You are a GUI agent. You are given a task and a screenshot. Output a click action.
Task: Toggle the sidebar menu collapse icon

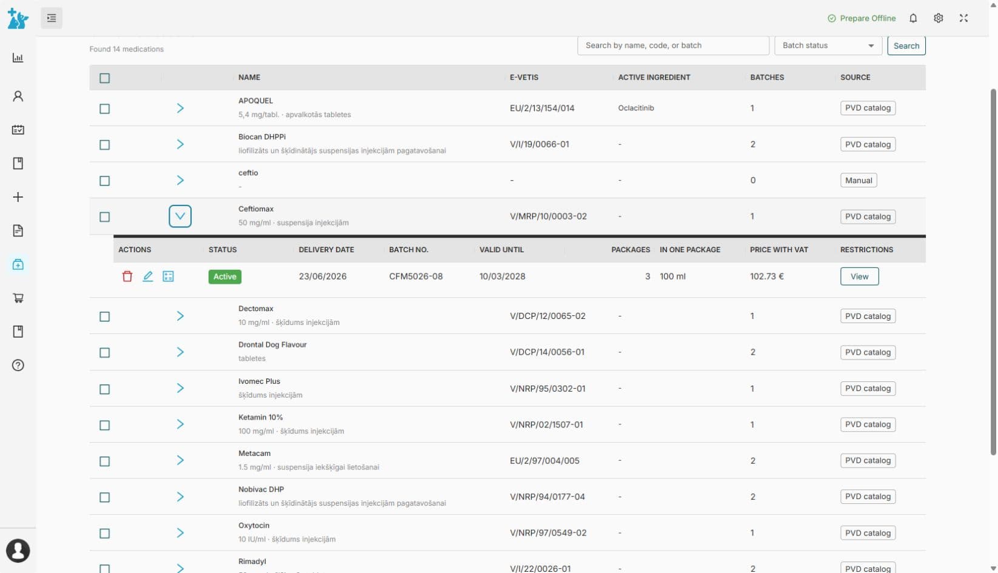(x=52, y=18)
